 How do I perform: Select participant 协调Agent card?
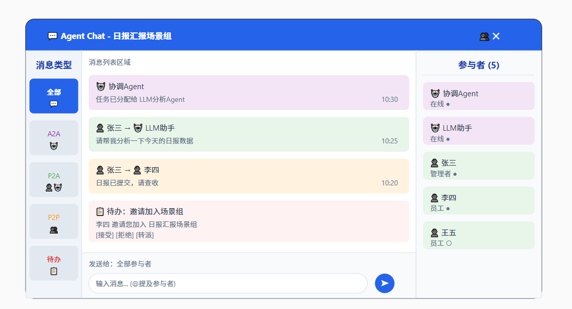click(x=479, y=96)
